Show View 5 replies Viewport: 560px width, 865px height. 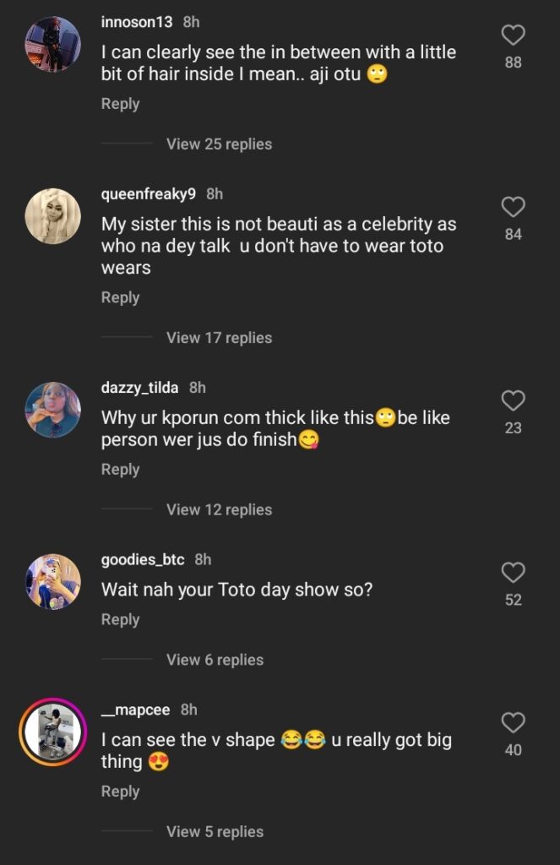[215, 832]
